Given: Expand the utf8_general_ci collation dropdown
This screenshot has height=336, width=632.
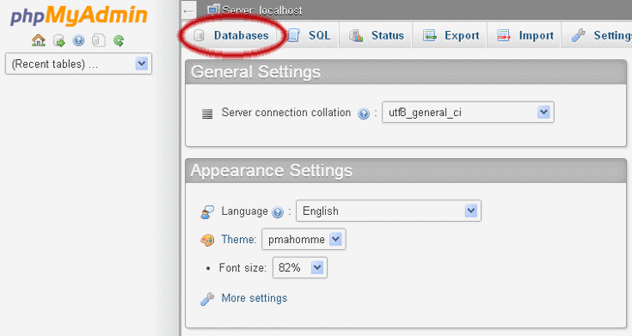Looking at the screenshot, I should [x=468, y=112].
